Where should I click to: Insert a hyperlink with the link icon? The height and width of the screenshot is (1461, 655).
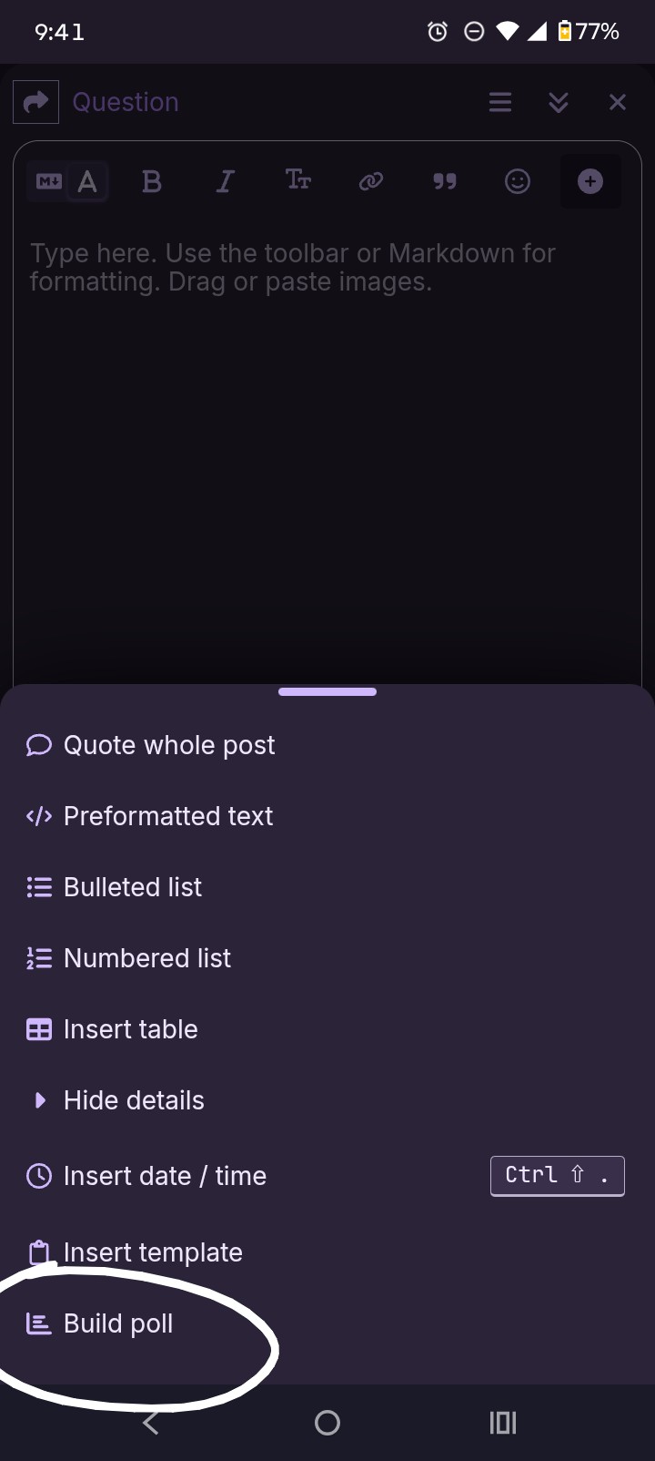coord(371,182)
